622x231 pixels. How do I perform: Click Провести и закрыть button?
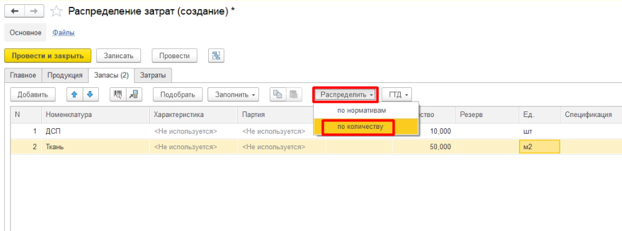coord(48,56)
